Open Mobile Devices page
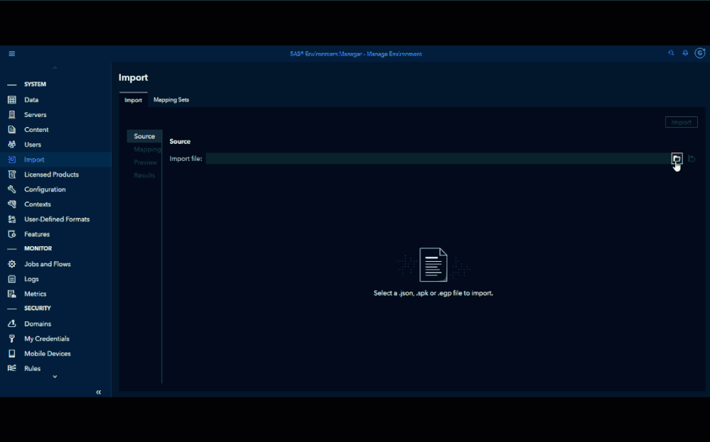 (48, 353)
